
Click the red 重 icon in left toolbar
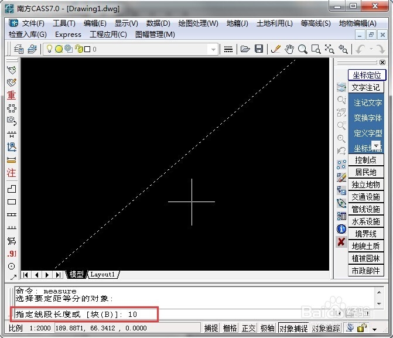[x=12, y=95]
